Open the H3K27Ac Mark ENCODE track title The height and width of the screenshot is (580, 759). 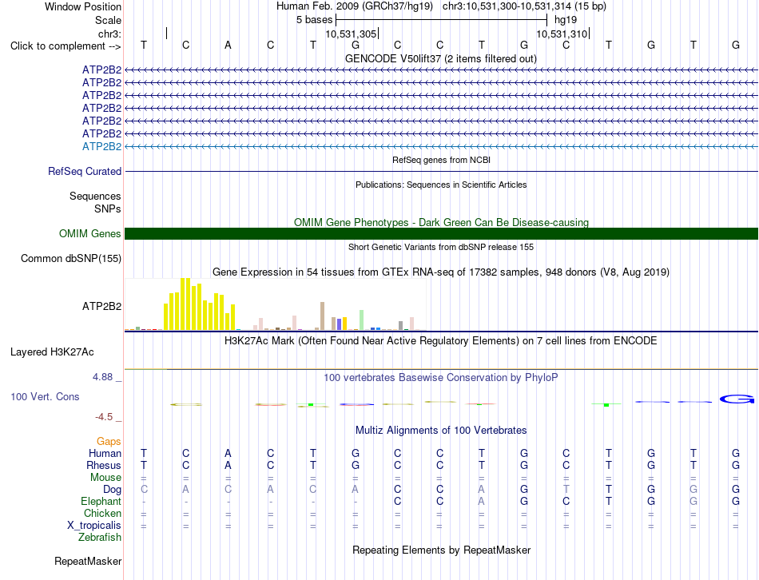(x=440, y=341)
